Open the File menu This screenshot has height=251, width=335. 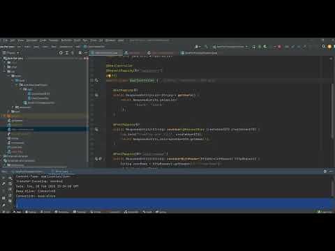tap(6, 40)
